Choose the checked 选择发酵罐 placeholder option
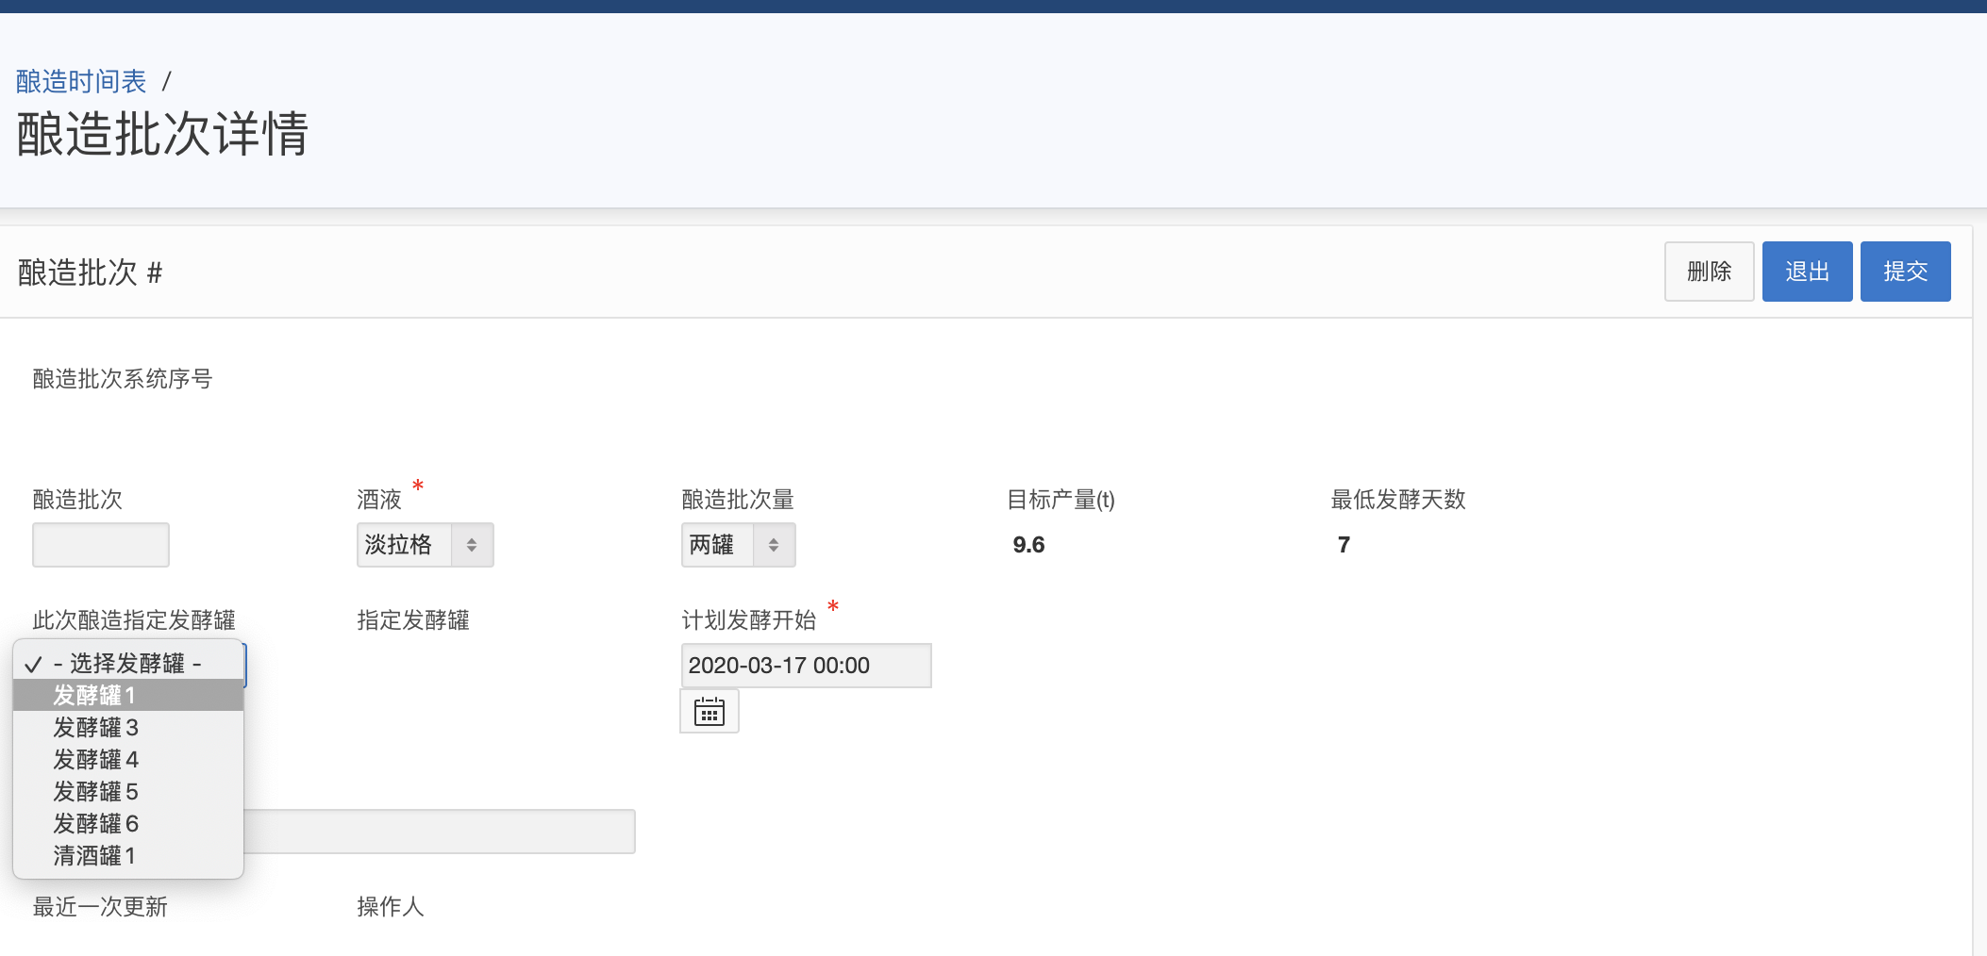Image resolution: width=1987 pixels, height=956 pixels. [126, 664]
